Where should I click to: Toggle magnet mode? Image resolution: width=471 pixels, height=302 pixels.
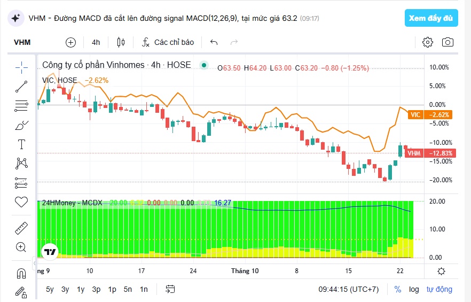point(21,274)
